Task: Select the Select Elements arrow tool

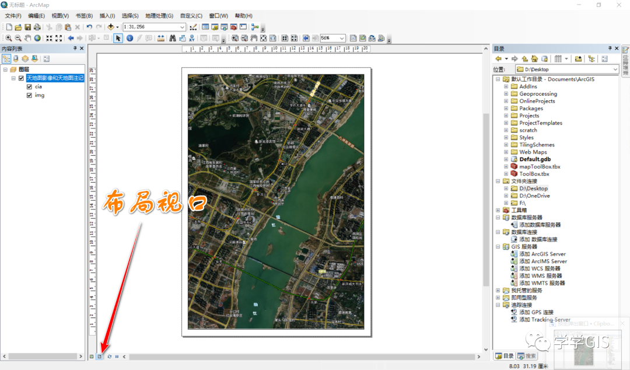Action: coord(118,38)
